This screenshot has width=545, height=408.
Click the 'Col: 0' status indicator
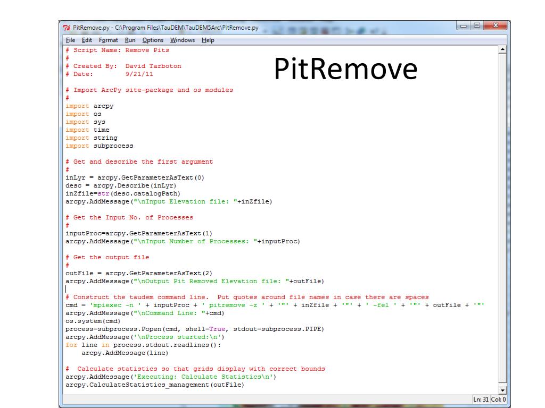pos(498,399)
